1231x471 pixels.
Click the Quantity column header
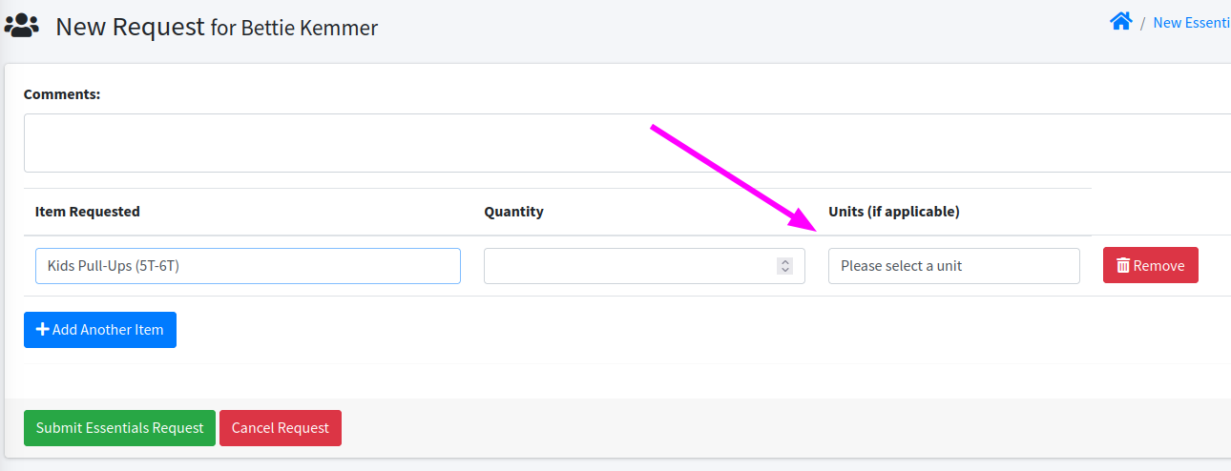[x=513, y=212]
